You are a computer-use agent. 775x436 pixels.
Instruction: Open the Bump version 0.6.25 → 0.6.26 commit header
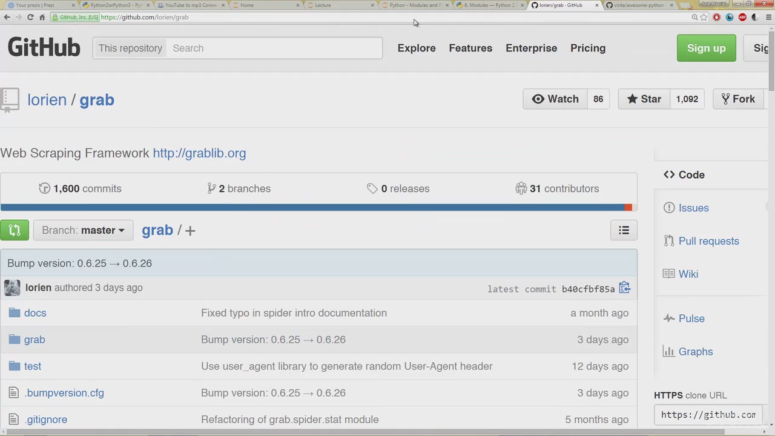coord(79,263)
